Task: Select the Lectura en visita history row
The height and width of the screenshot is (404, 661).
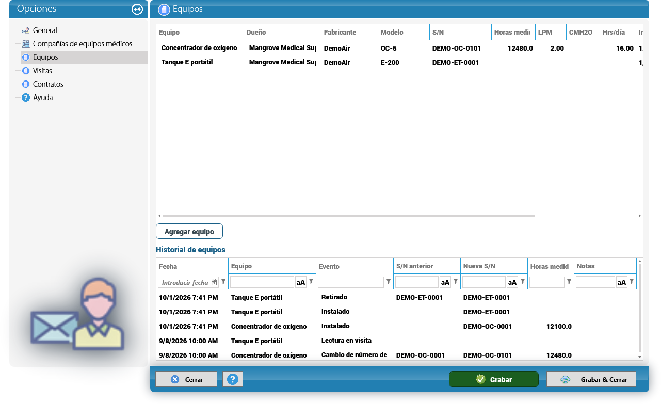Action: point(396,341)
